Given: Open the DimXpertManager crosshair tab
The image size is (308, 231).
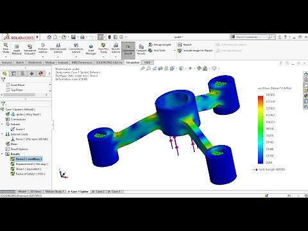Looking at the screenshot, I should pyautogui.click(x=31, y=74).
